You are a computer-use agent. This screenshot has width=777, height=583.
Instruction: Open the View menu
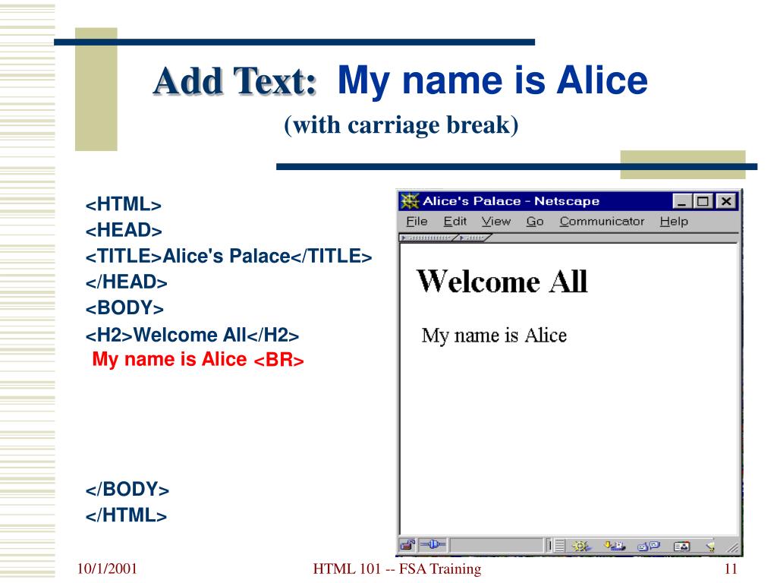point(496,221)
